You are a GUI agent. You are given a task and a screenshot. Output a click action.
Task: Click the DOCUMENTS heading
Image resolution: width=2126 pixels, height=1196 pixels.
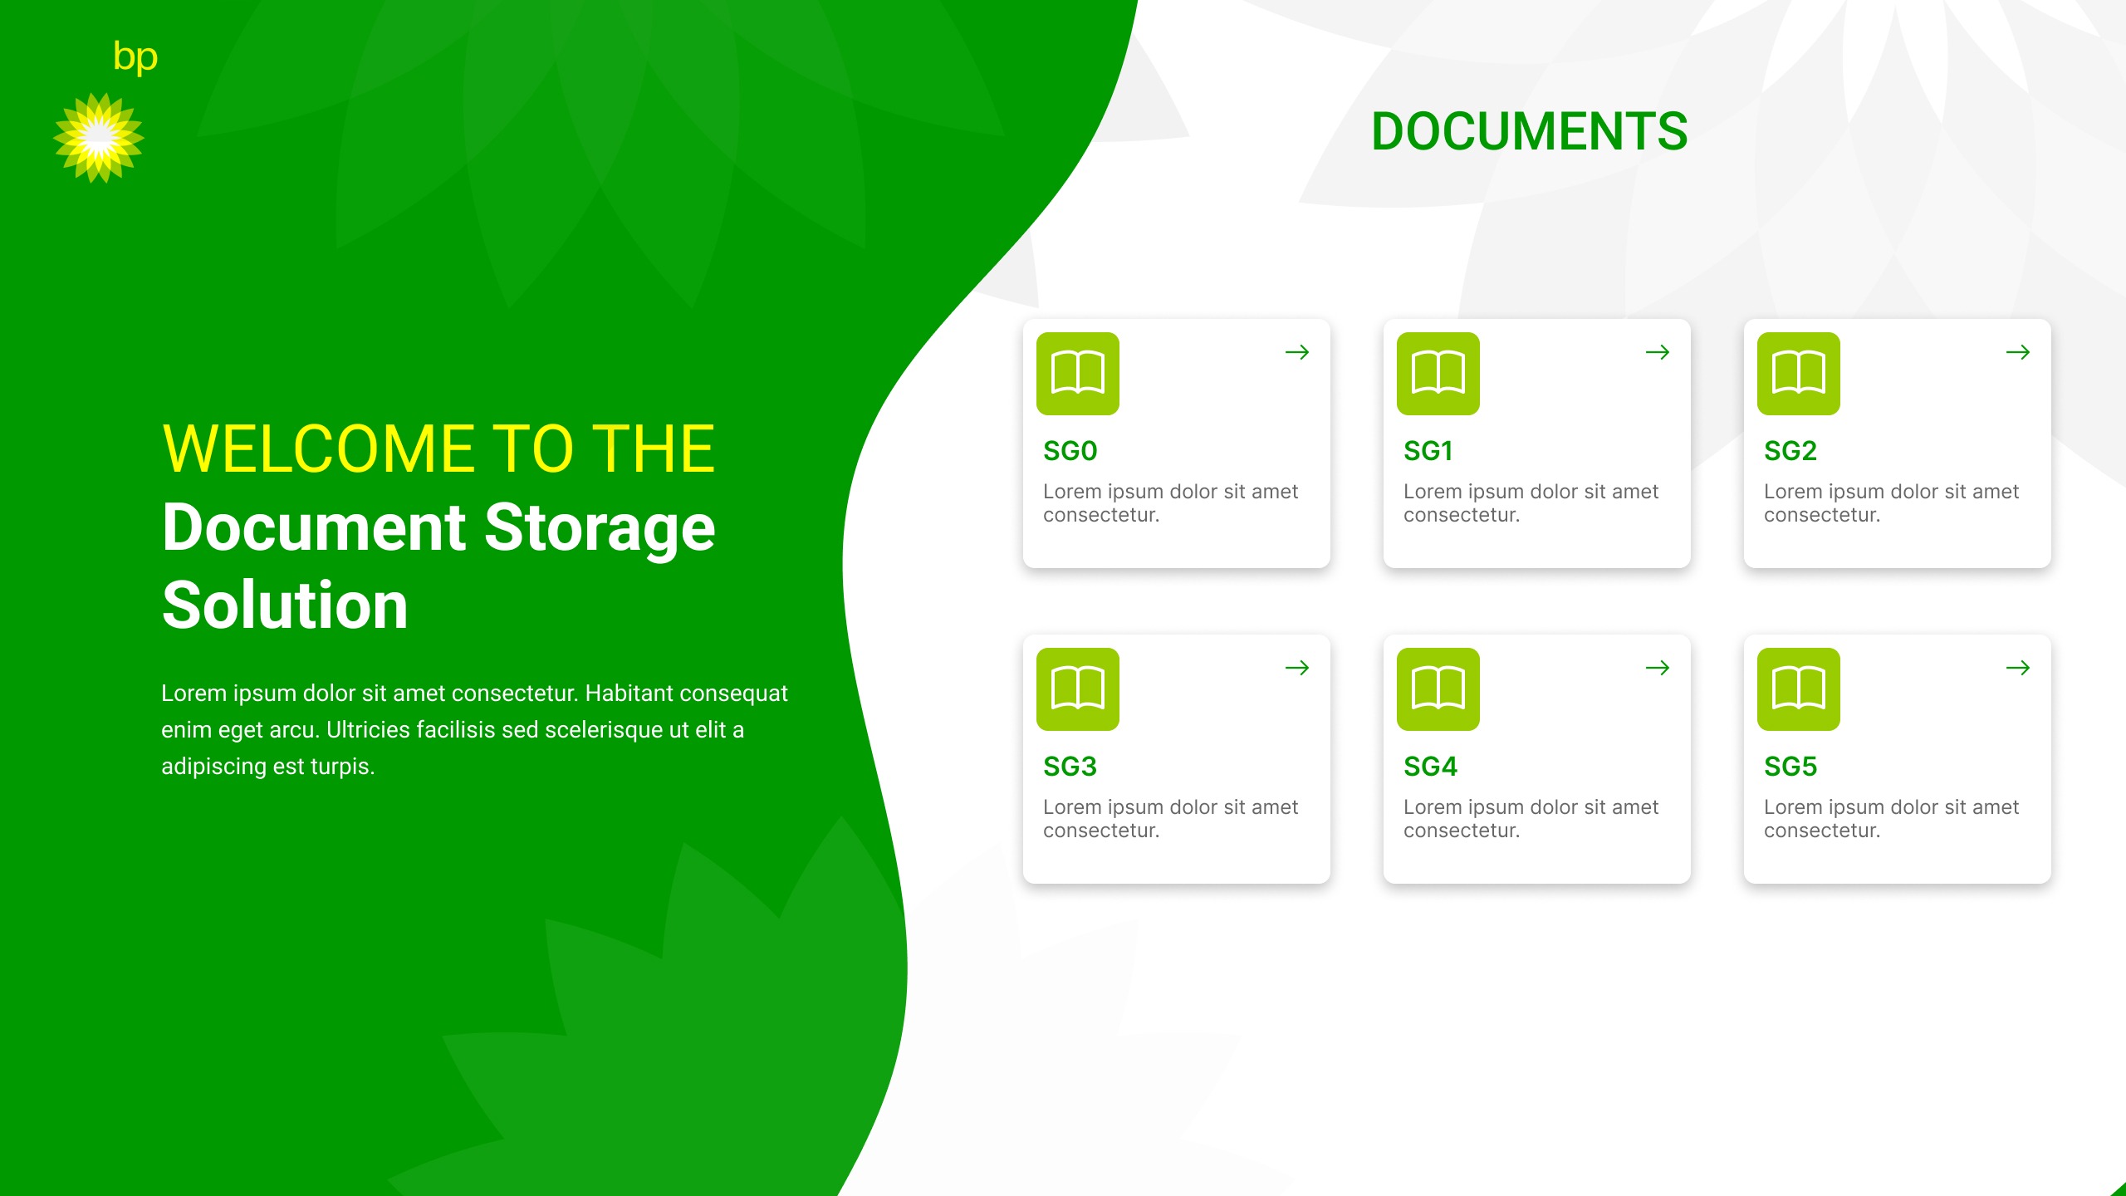(1529, 132)
